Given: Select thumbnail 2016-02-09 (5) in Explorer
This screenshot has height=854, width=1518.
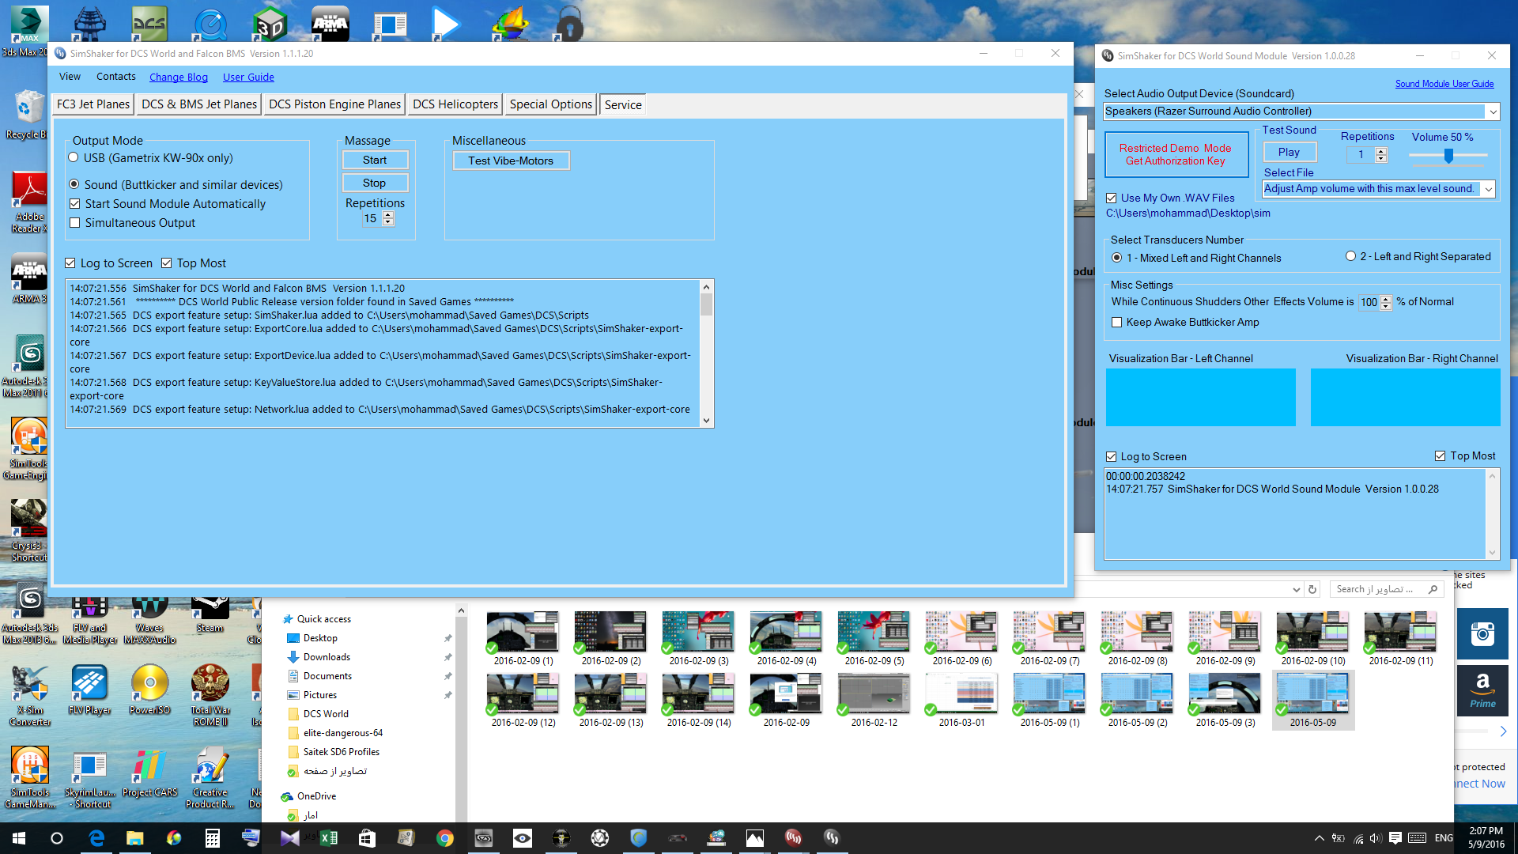Looking at the screenshot, I should pyautogui.click(x=874, y=638).
